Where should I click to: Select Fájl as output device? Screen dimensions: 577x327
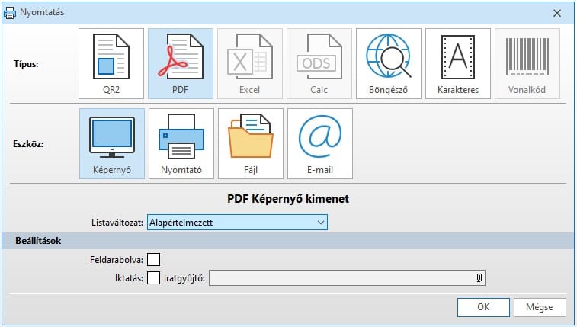249,143
